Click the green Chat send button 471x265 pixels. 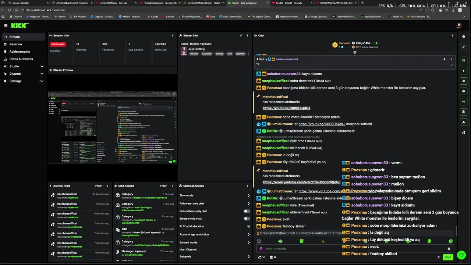coord(448,257)
